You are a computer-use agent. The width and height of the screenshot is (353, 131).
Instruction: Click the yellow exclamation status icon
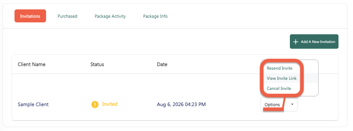(95, 104)
